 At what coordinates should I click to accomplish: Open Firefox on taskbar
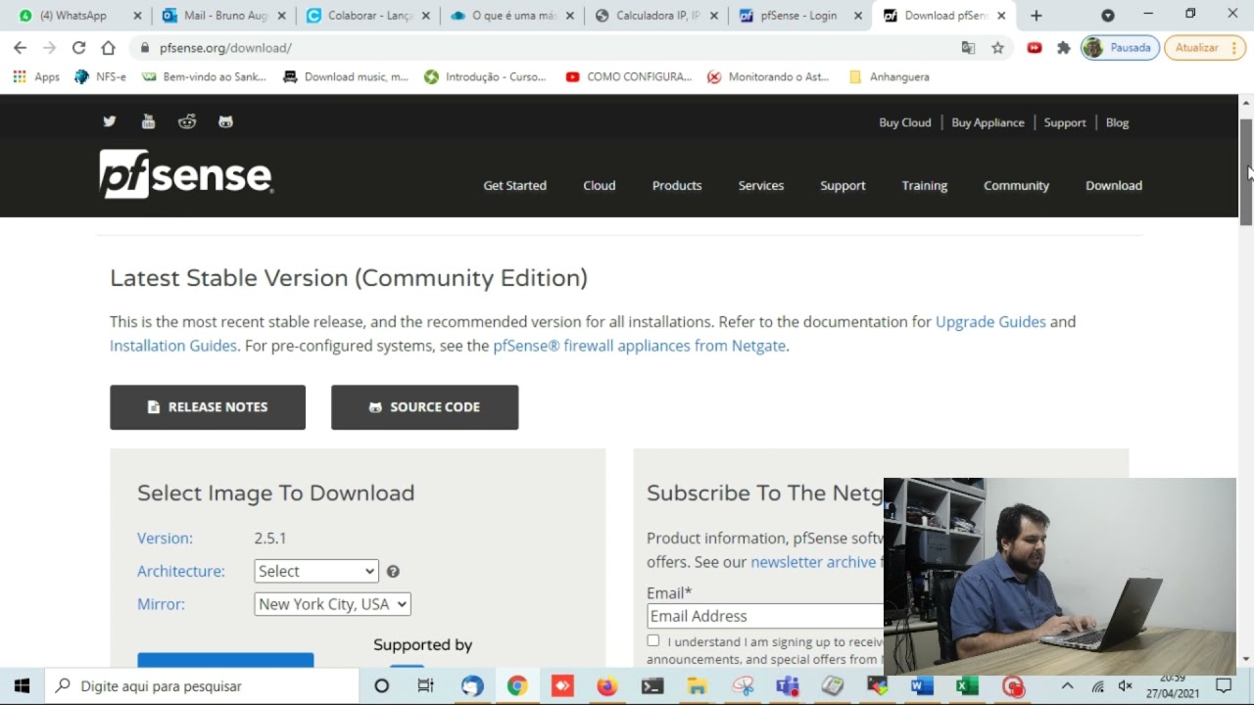(607, 686)
